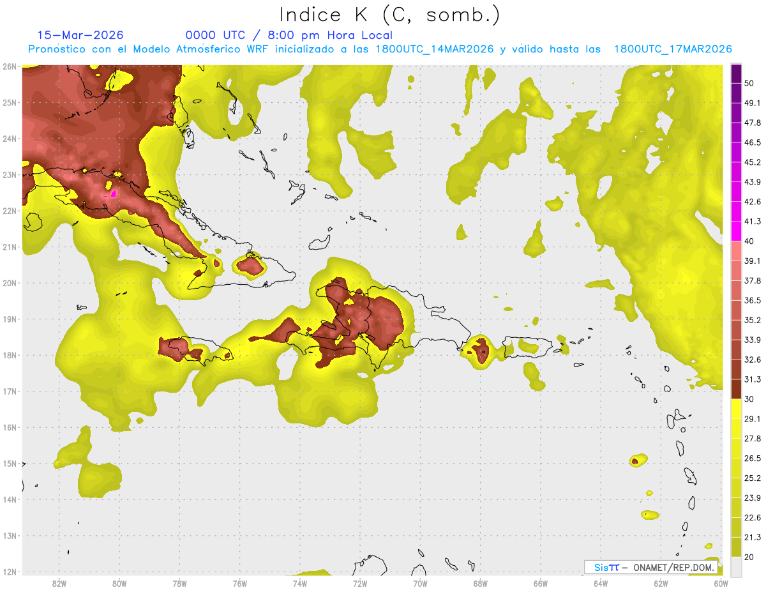Click the olive swatch just above 20
Screen dimensions: 766x592
tap(736, 547)
